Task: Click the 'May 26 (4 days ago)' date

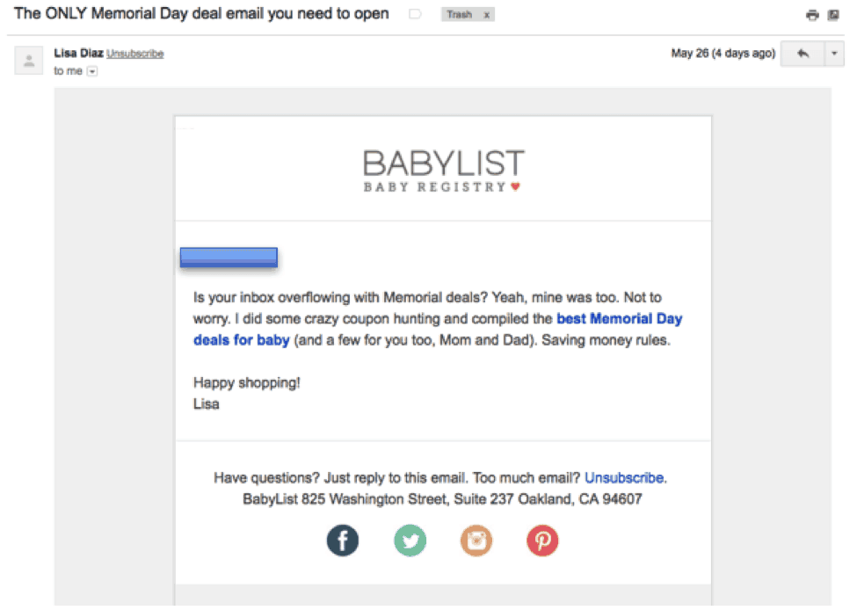Action: click(723, 54)
